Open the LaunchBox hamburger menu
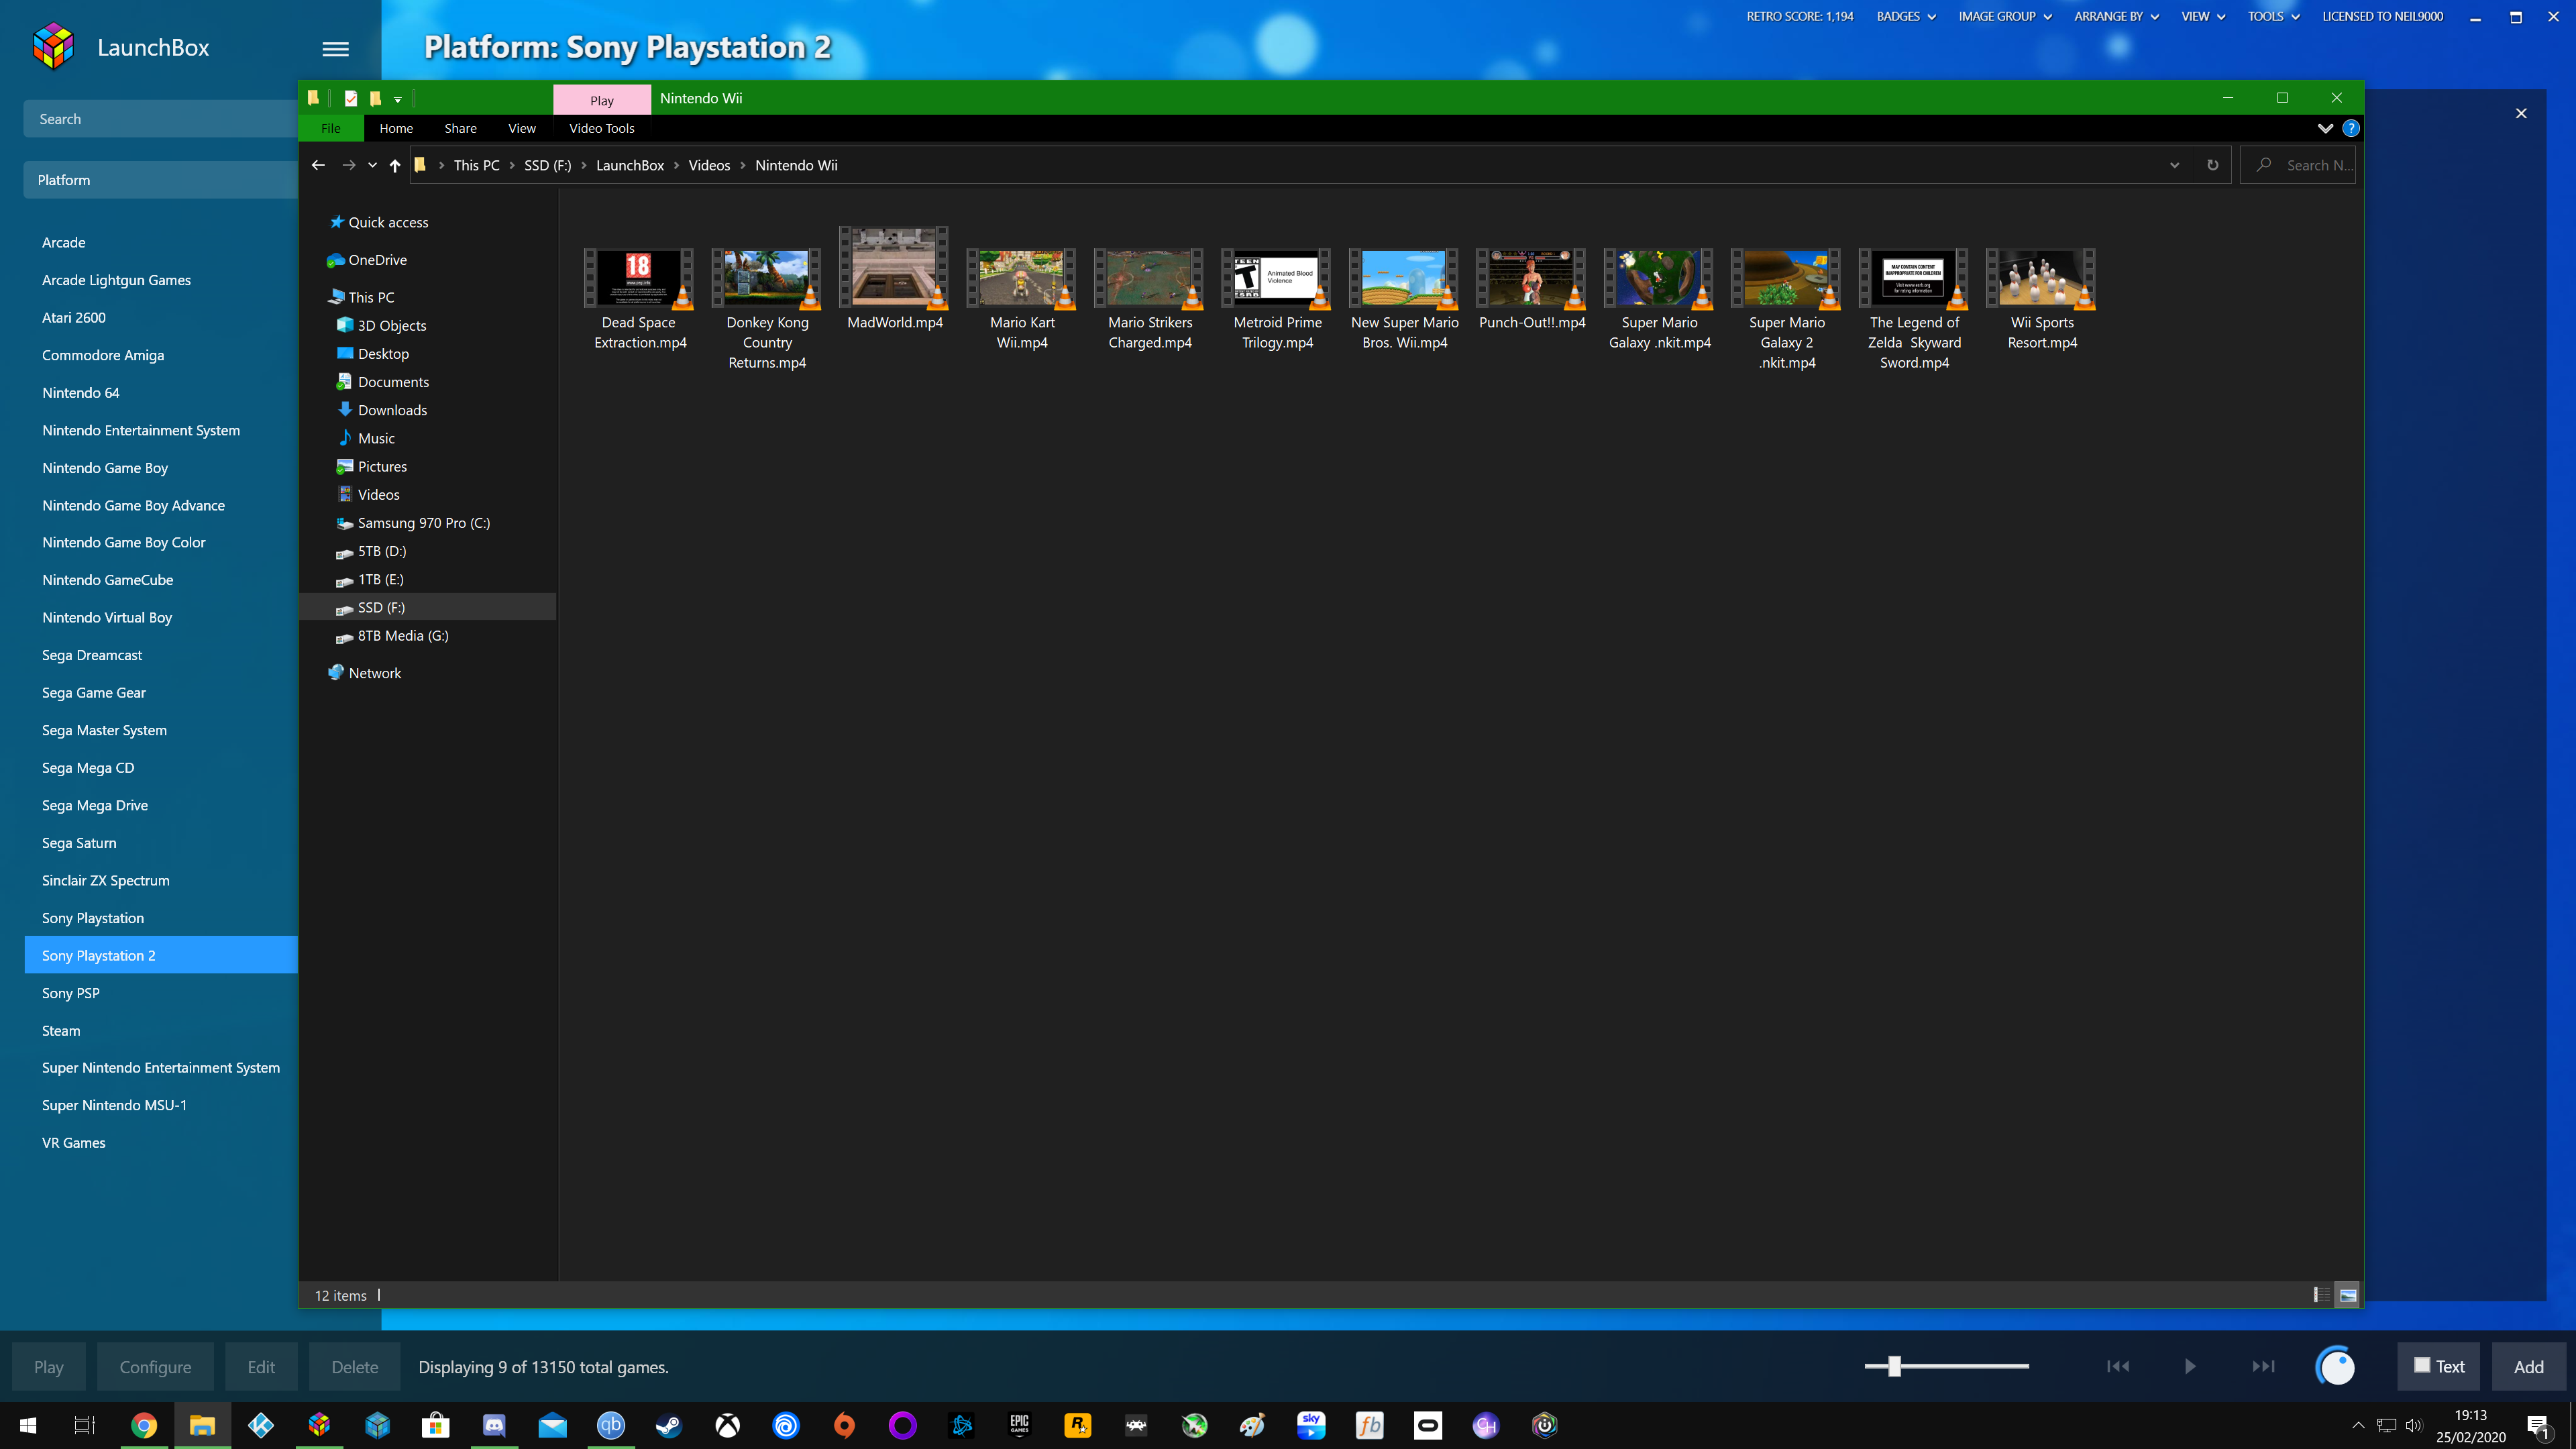 click(x=336, y=48)
